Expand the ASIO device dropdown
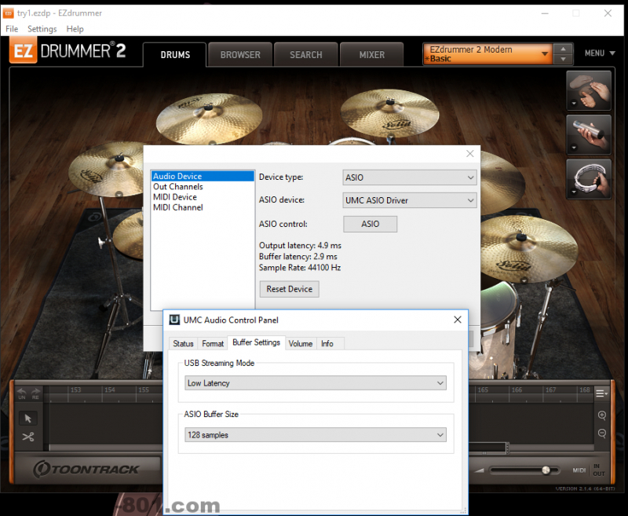The image size is (628, 516). pyautogui.click(x=410, y=200)
